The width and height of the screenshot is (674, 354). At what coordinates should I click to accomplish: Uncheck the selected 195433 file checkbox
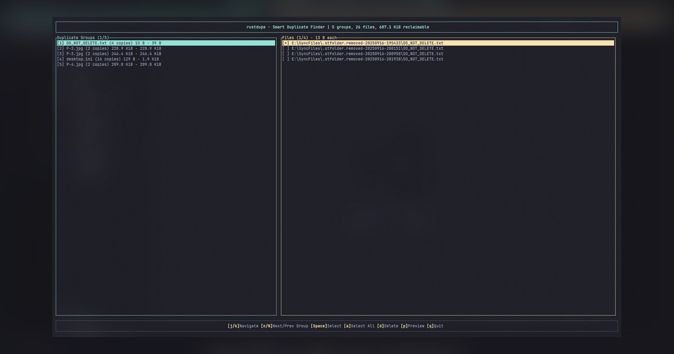[x=286, y=43]
